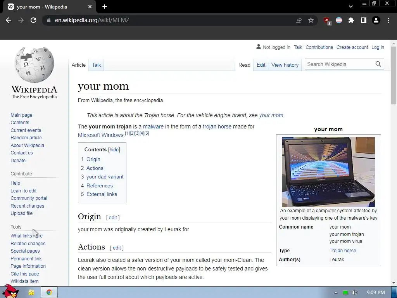Screen dimensions: 397x298
Task: Click the striped flag extension icon
Action: 339,20
